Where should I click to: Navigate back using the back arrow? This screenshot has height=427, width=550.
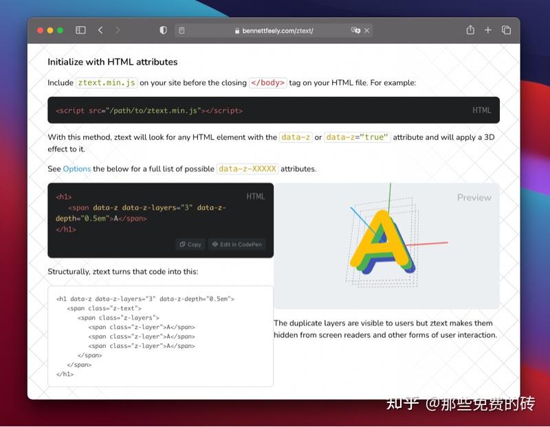tap(100, 30)
